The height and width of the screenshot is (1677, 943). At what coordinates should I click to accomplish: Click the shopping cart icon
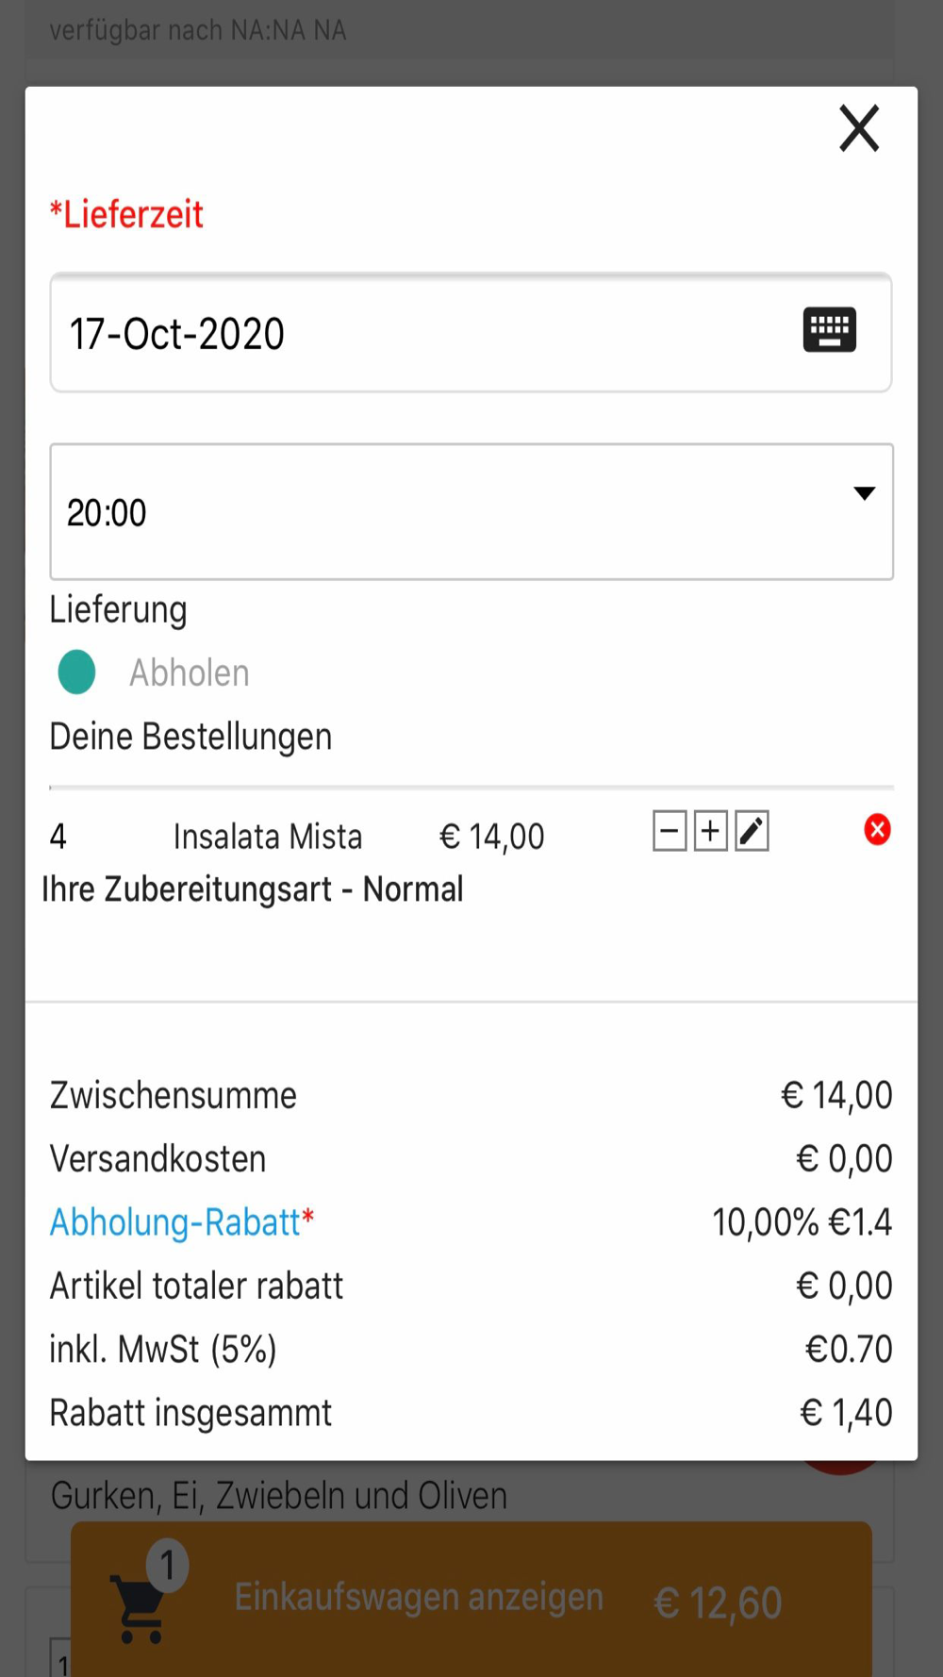pyautogui.click(x=140, y=1607)
